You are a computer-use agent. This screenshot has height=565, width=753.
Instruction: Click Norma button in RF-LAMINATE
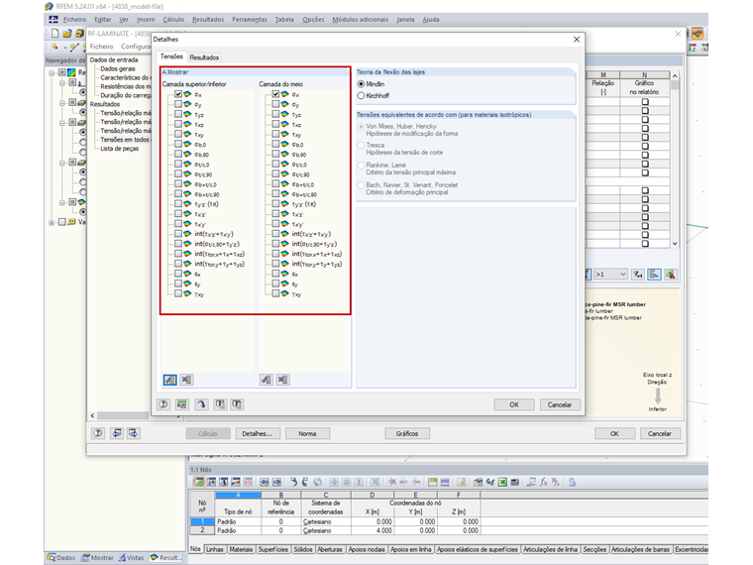pyautogui.click(x=307, y=433)
